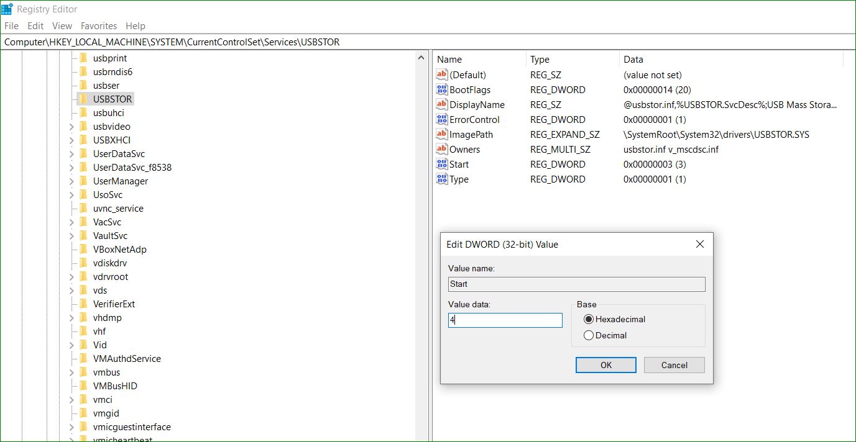856x442 pixels.
Task: Click the folder icon for the USBSTOR key
Action: click(x=84, y=98)
